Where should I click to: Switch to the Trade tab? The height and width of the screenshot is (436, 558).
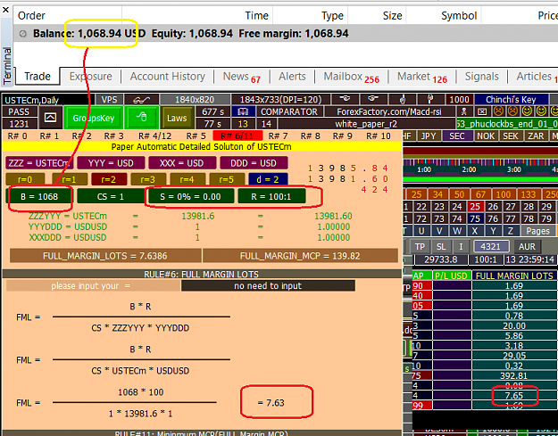pos(37,77)
